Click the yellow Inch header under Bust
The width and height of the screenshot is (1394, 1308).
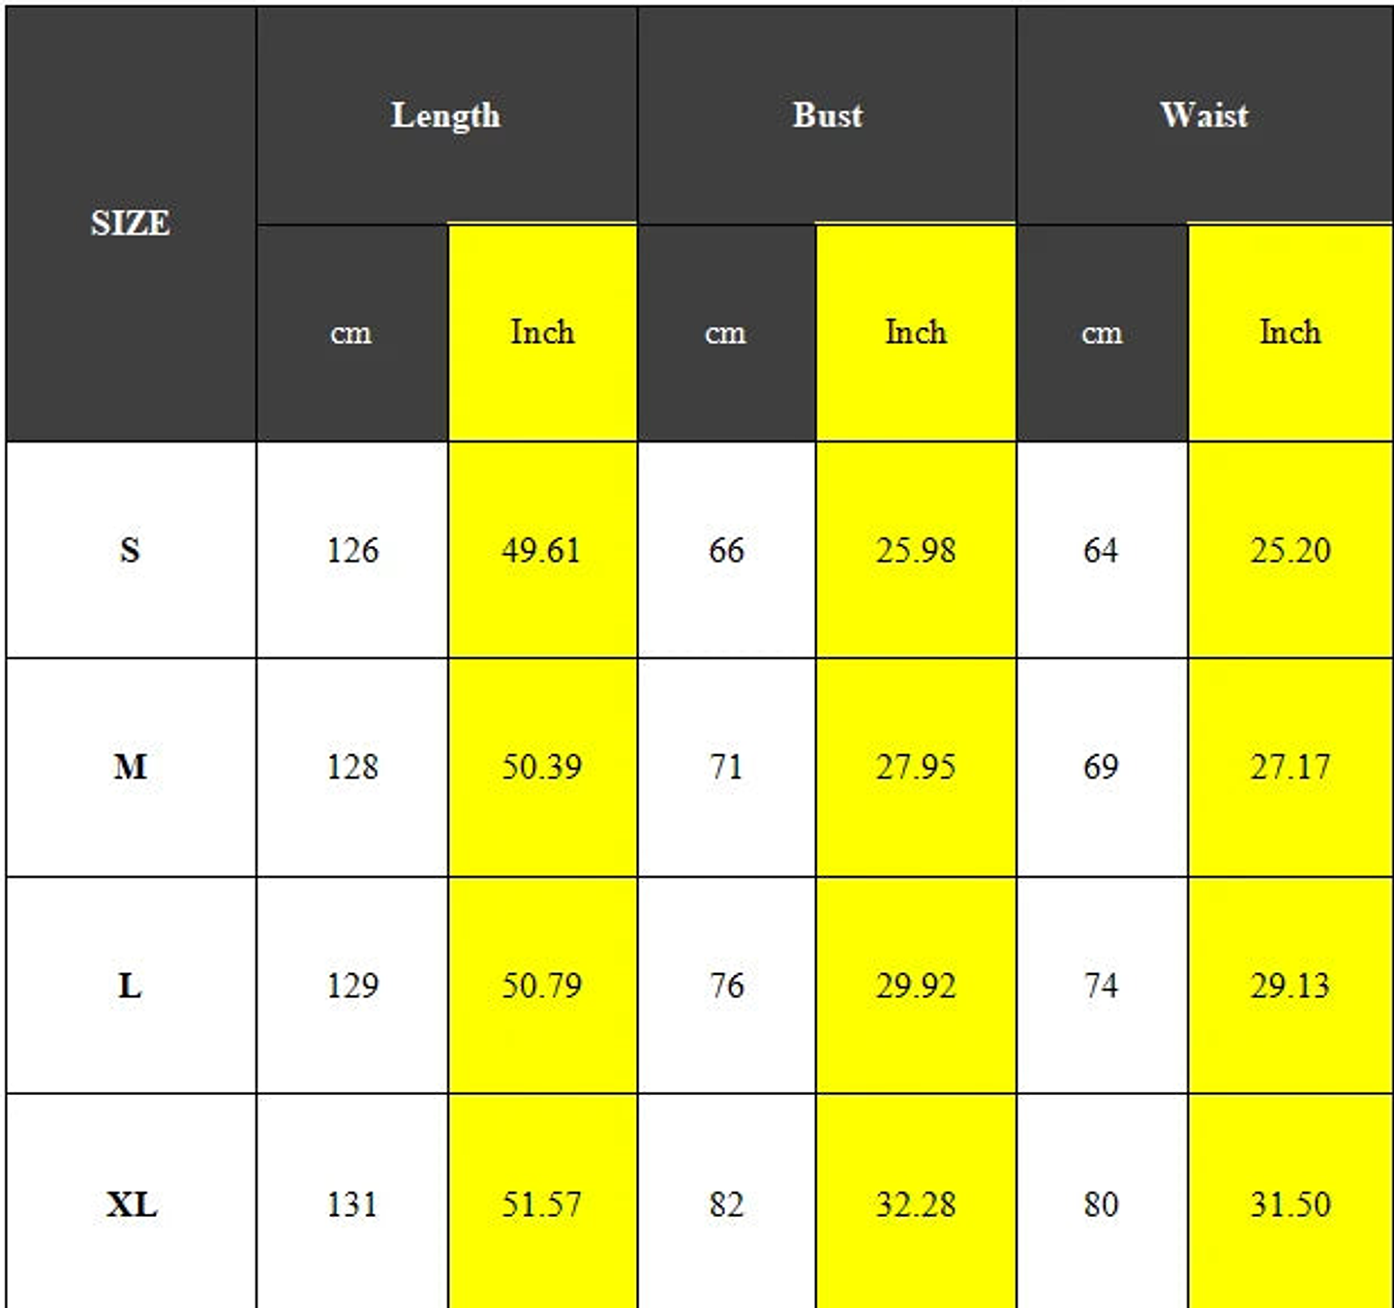coord(916,333)
